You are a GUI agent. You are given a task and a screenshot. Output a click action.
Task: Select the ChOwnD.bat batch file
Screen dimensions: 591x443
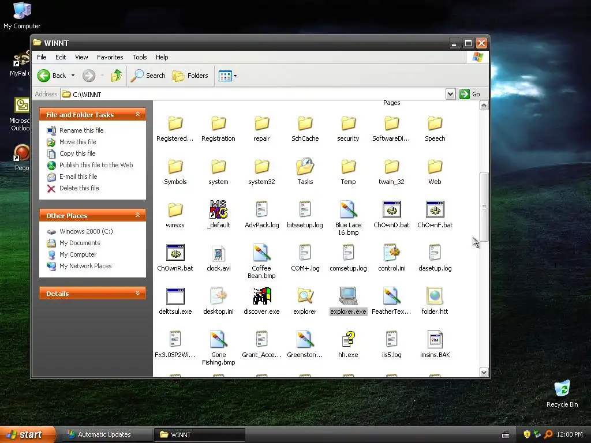coord(391,209)
